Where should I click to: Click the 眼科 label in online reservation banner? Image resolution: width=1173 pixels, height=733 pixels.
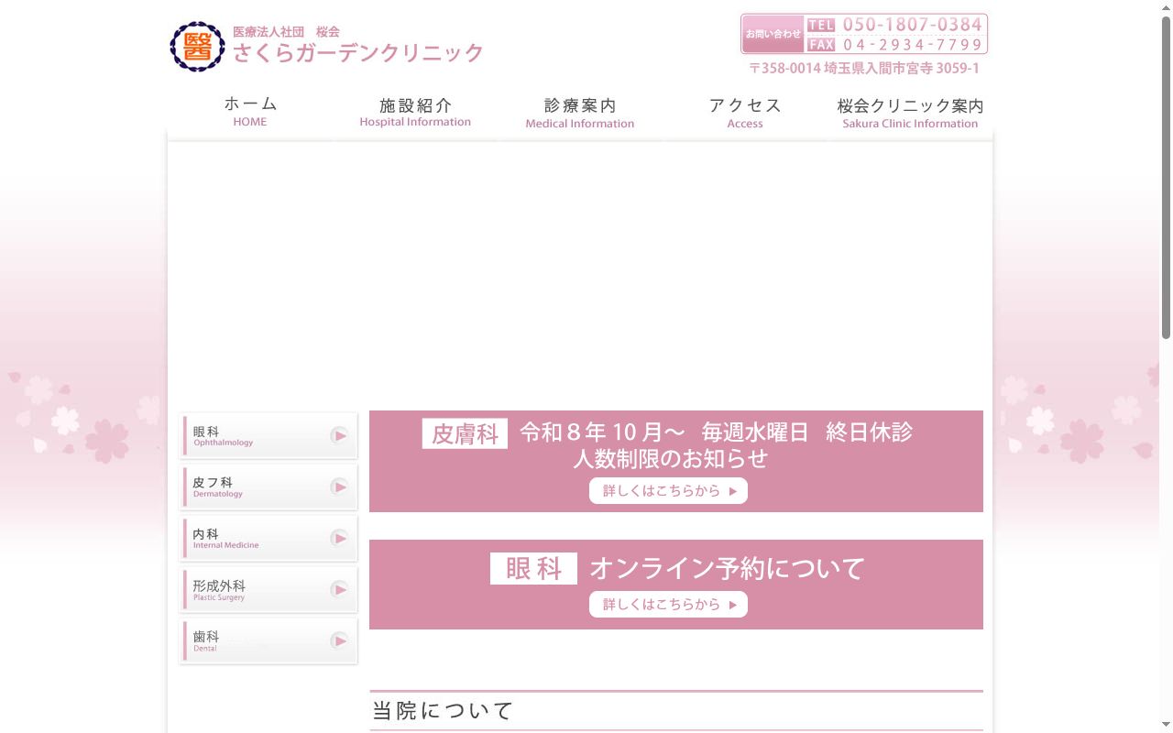533,568
